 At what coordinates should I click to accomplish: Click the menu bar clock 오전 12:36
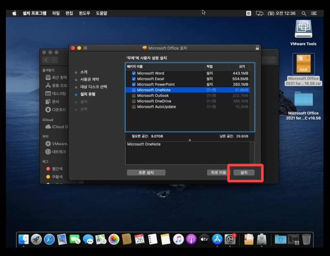point(281,13)
